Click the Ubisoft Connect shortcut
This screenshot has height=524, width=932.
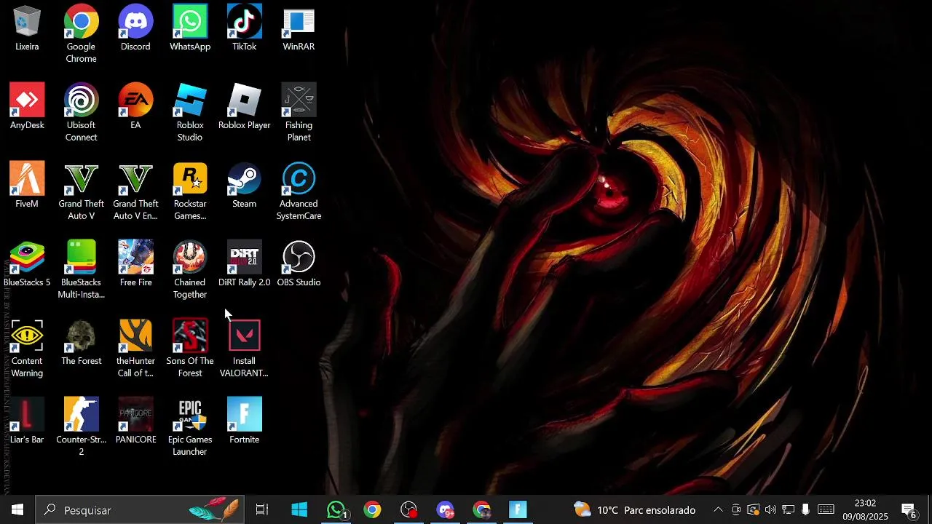click(x=81, y=112)
